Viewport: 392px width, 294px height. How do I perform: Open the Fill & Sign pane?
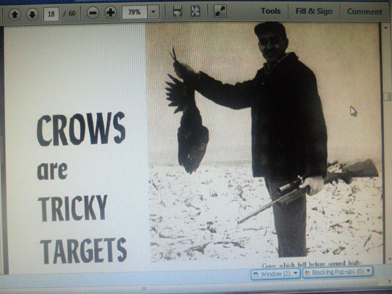314,12
